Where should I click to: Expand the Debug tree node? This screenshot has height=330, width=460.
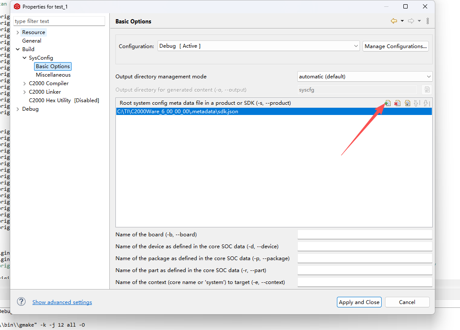point(17,109)
